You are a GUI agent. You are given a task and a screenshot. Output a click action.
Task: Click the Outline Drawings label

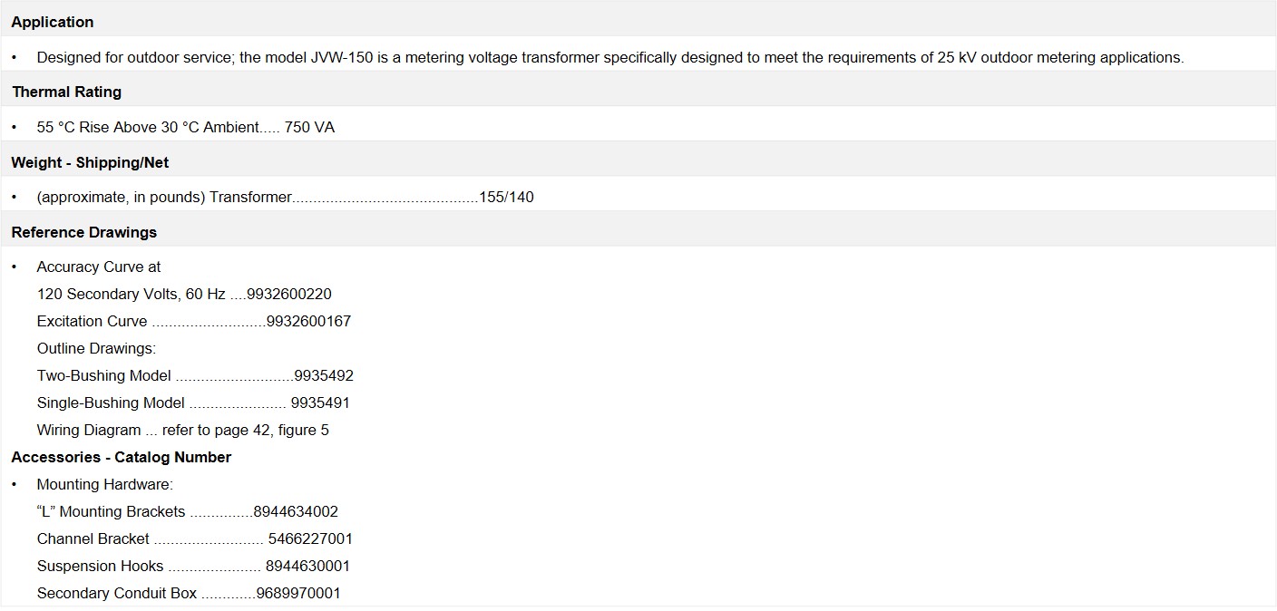pos(97,348)
